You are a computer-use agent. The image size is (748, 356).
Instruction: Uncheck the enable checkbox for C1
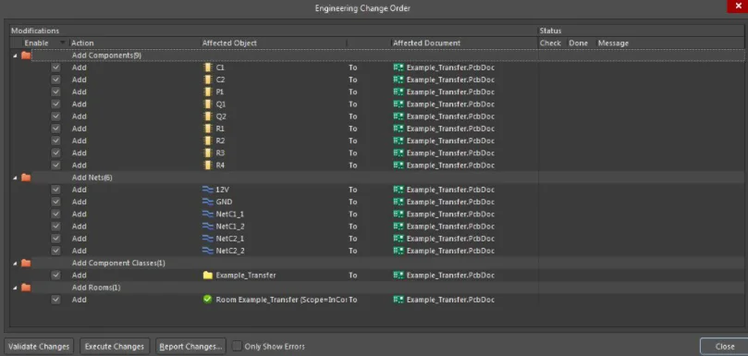55,68
